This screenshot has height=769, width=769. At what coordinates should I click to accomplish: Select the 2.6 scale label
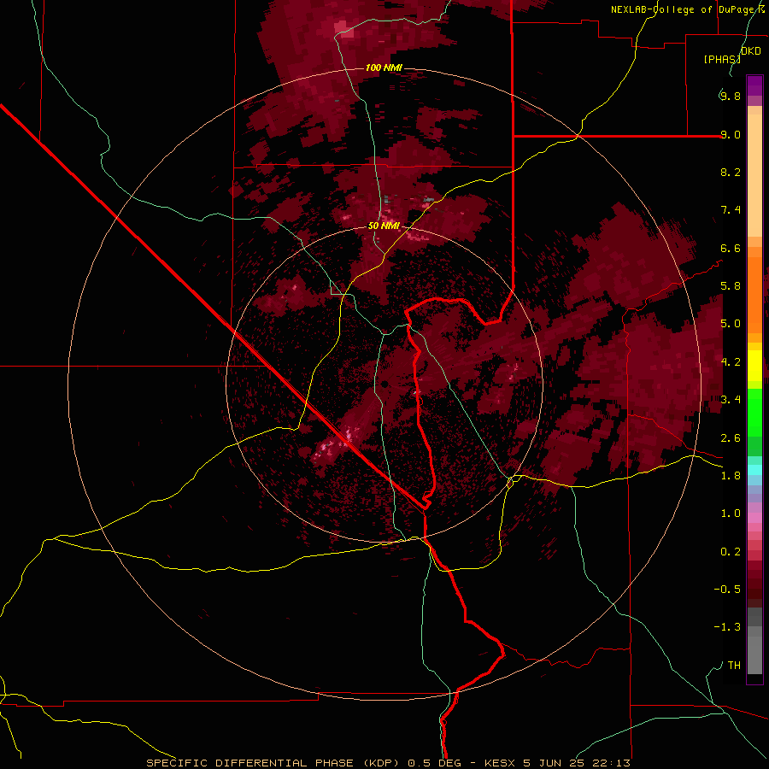point(731,438)
